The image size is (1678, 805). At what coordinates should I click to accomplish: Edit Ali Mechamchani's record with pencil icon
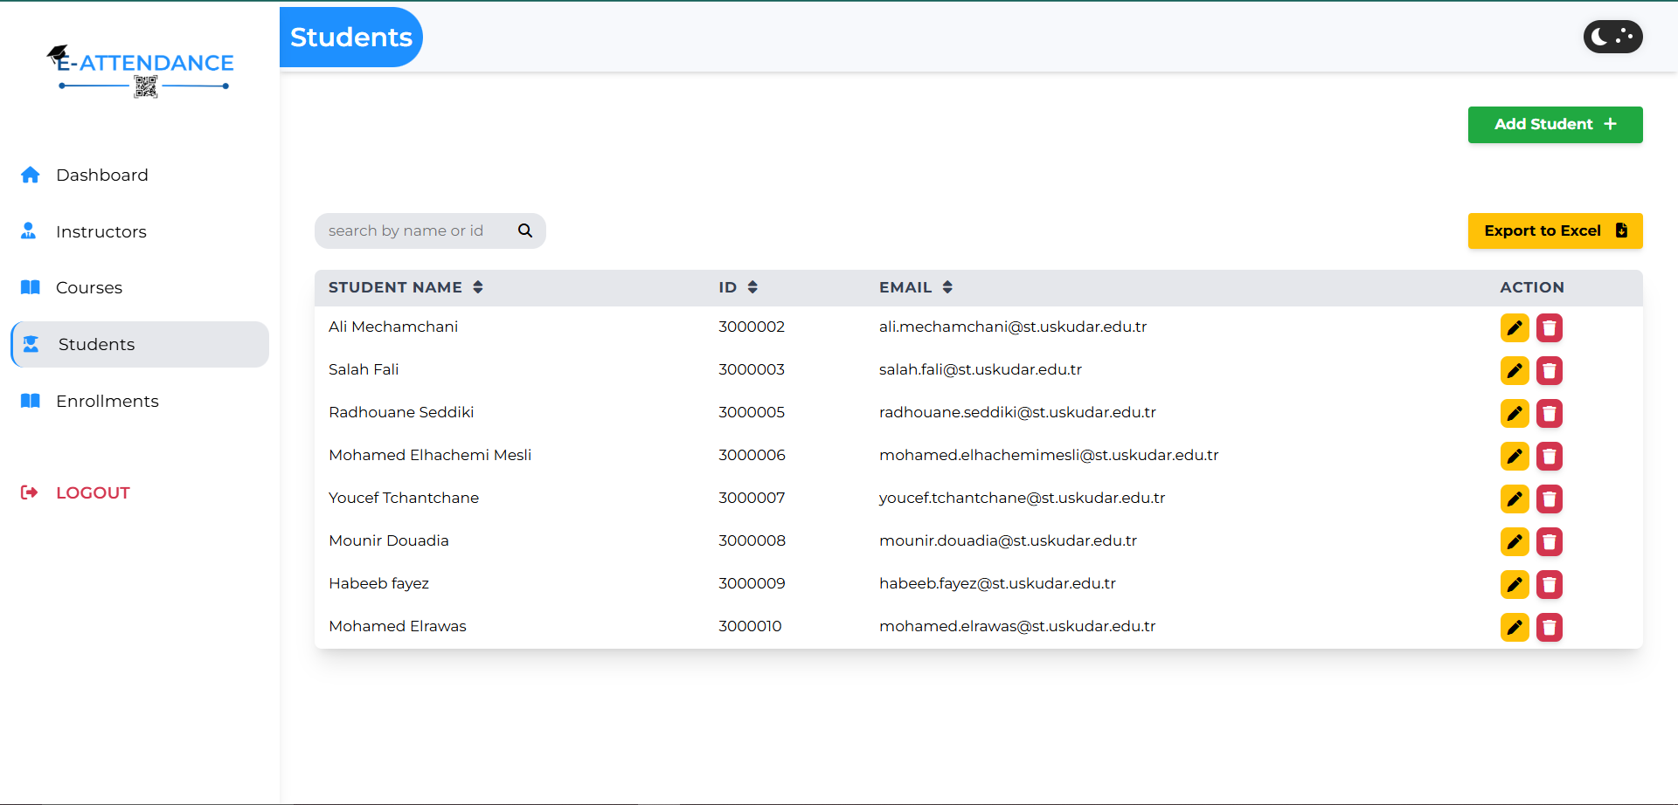[1514, 328]
